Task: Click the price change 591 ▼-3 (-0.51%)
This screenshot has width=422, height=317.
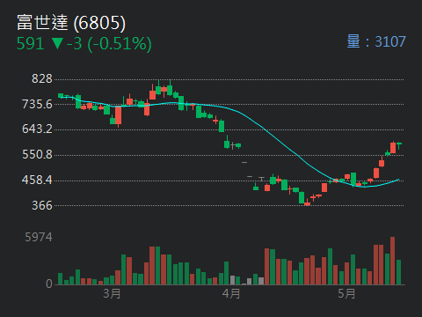Action: 84,44
